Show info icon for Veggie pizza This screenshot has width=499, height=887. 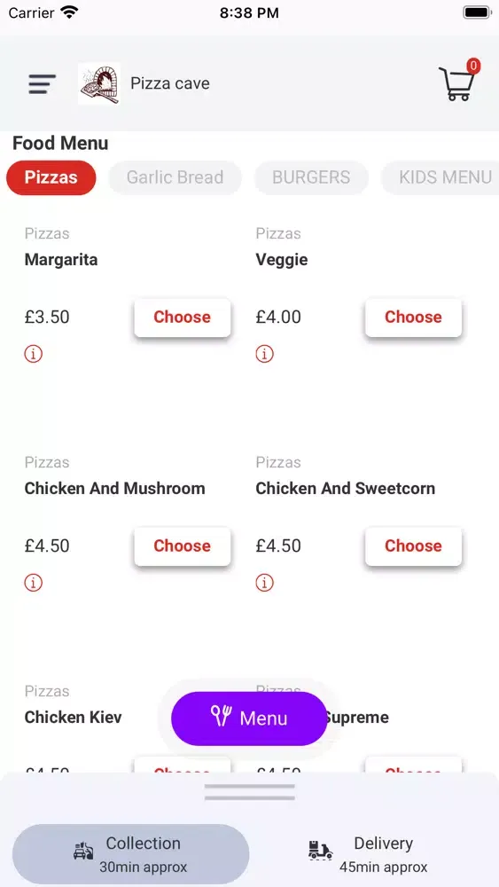[x=264, y=354]
